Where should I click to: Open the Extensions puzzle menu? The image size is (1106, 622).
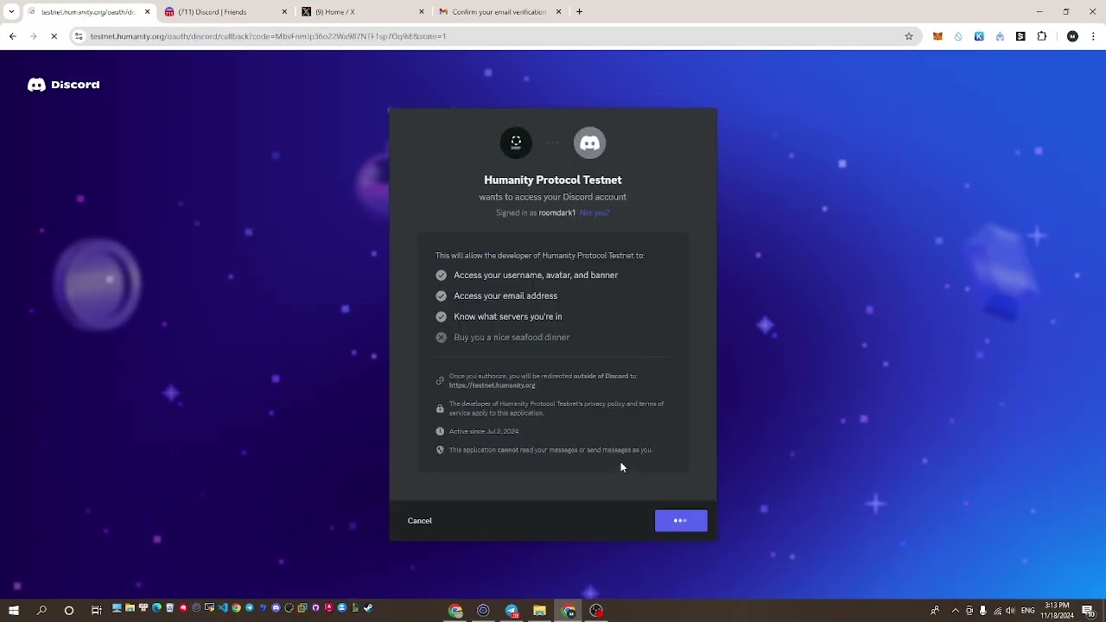click(1041, 36)
